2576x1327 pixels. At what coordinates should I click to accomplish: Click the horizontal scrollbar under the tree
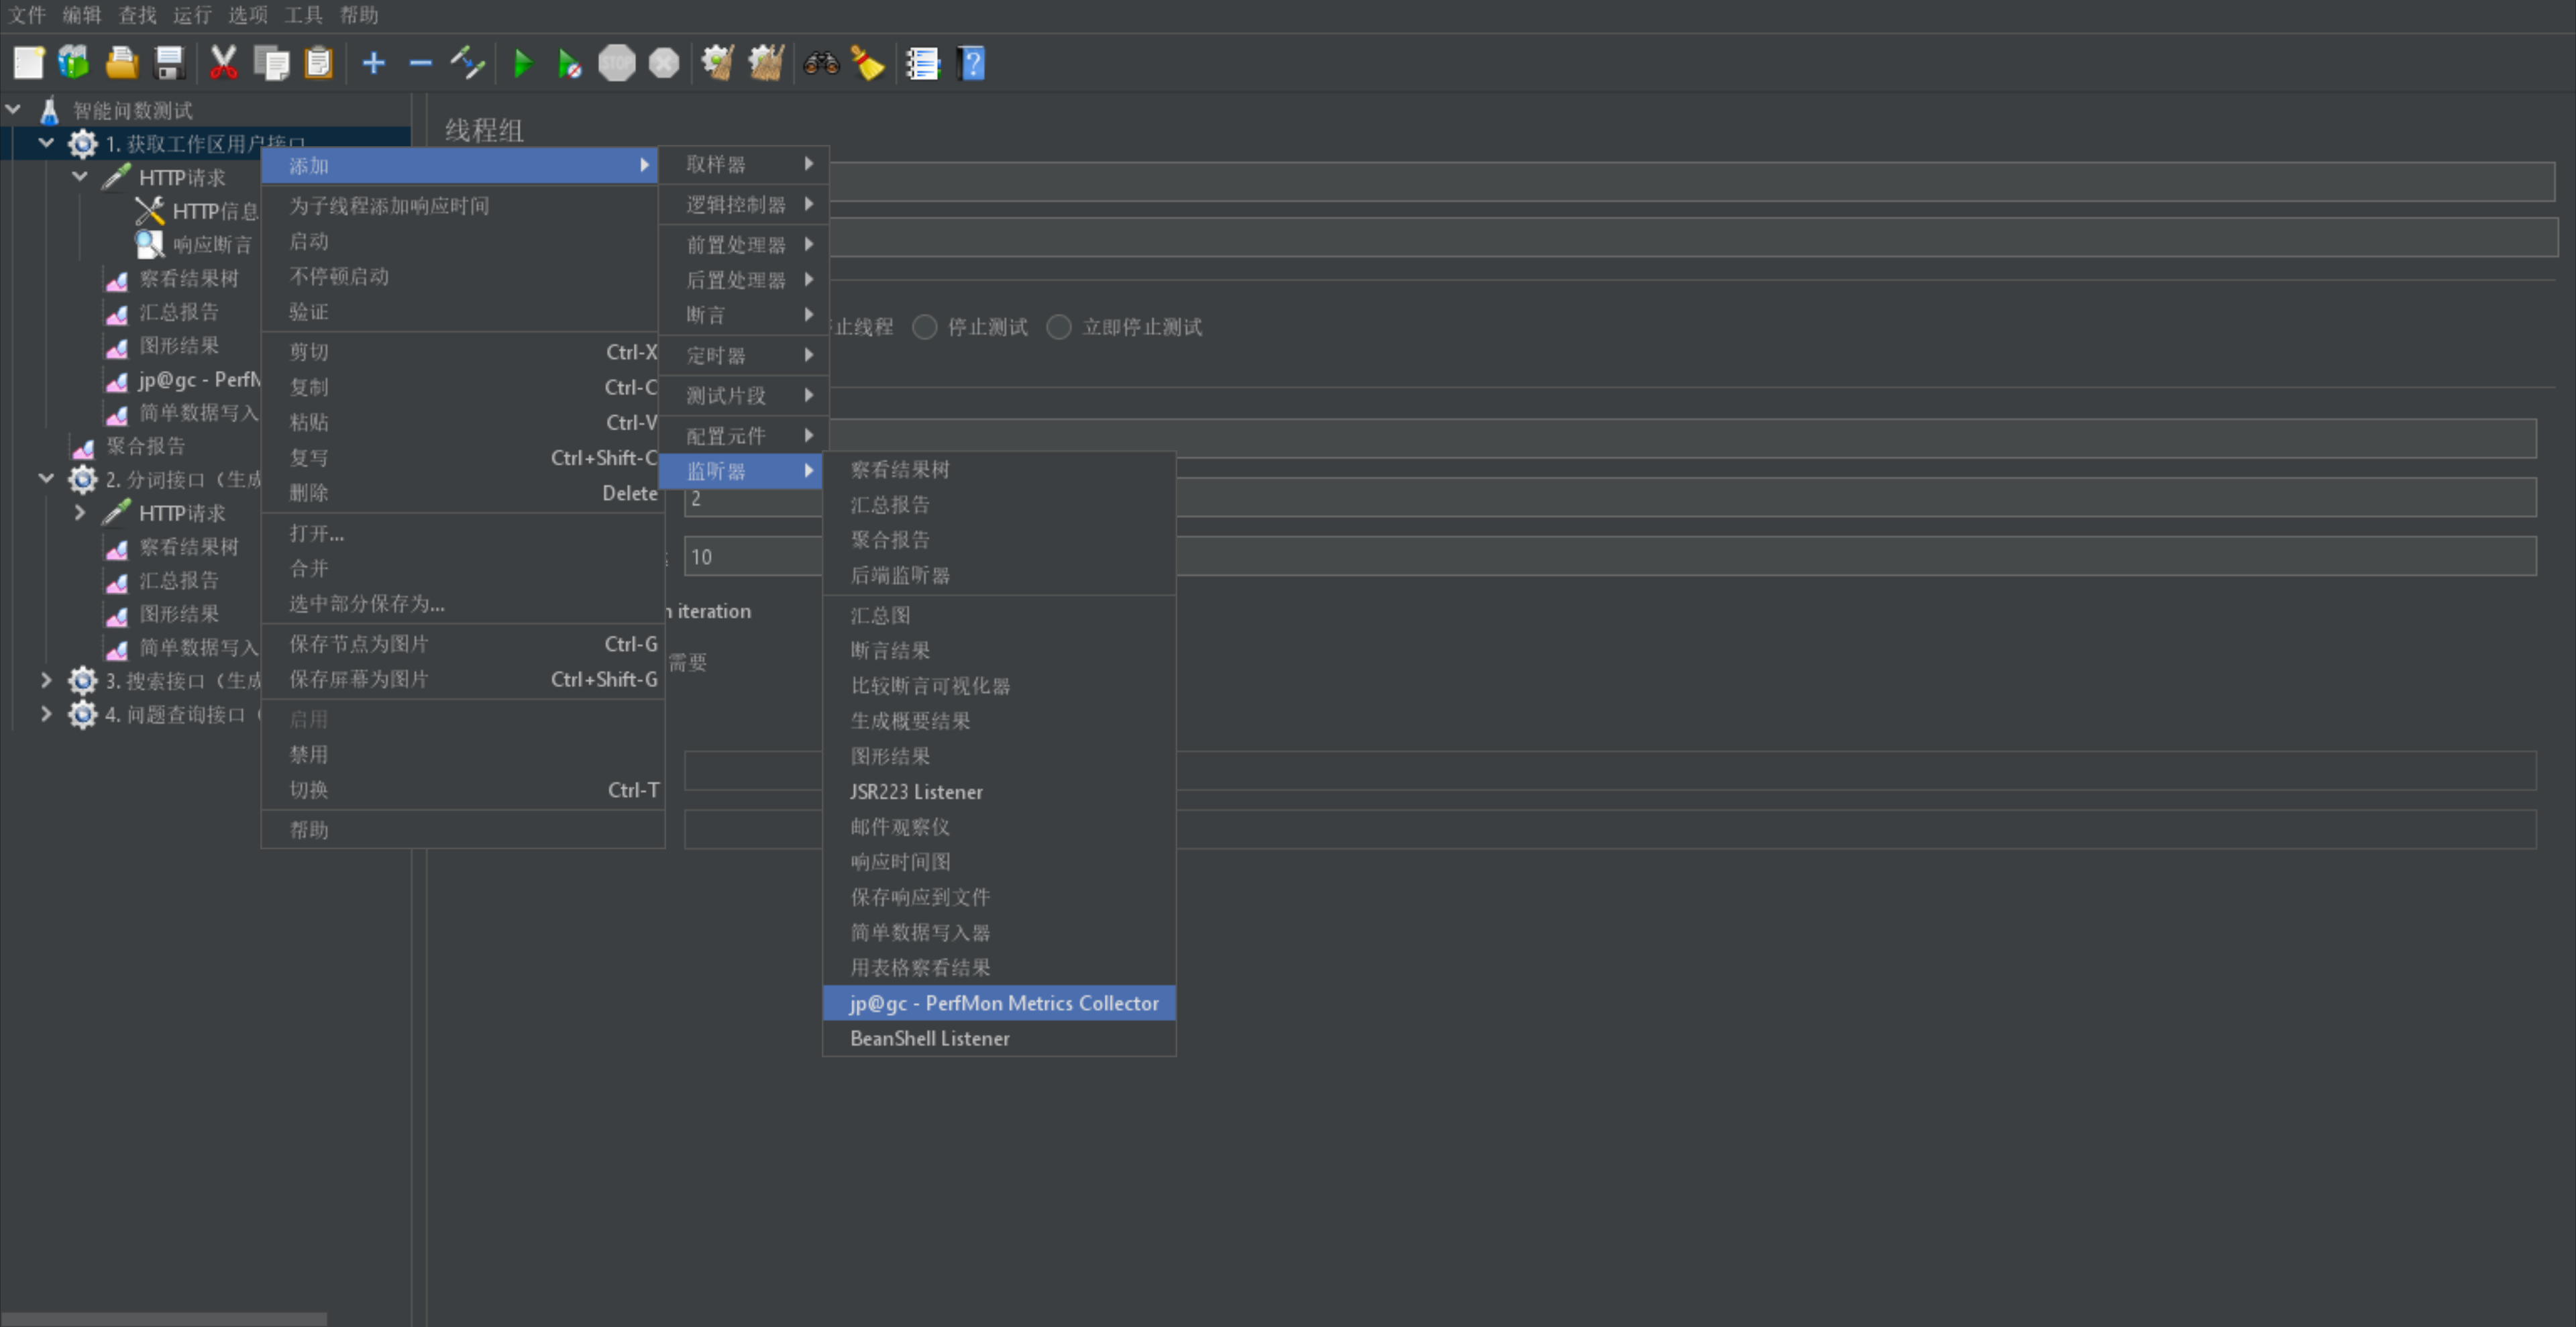tap(164, 1319)
